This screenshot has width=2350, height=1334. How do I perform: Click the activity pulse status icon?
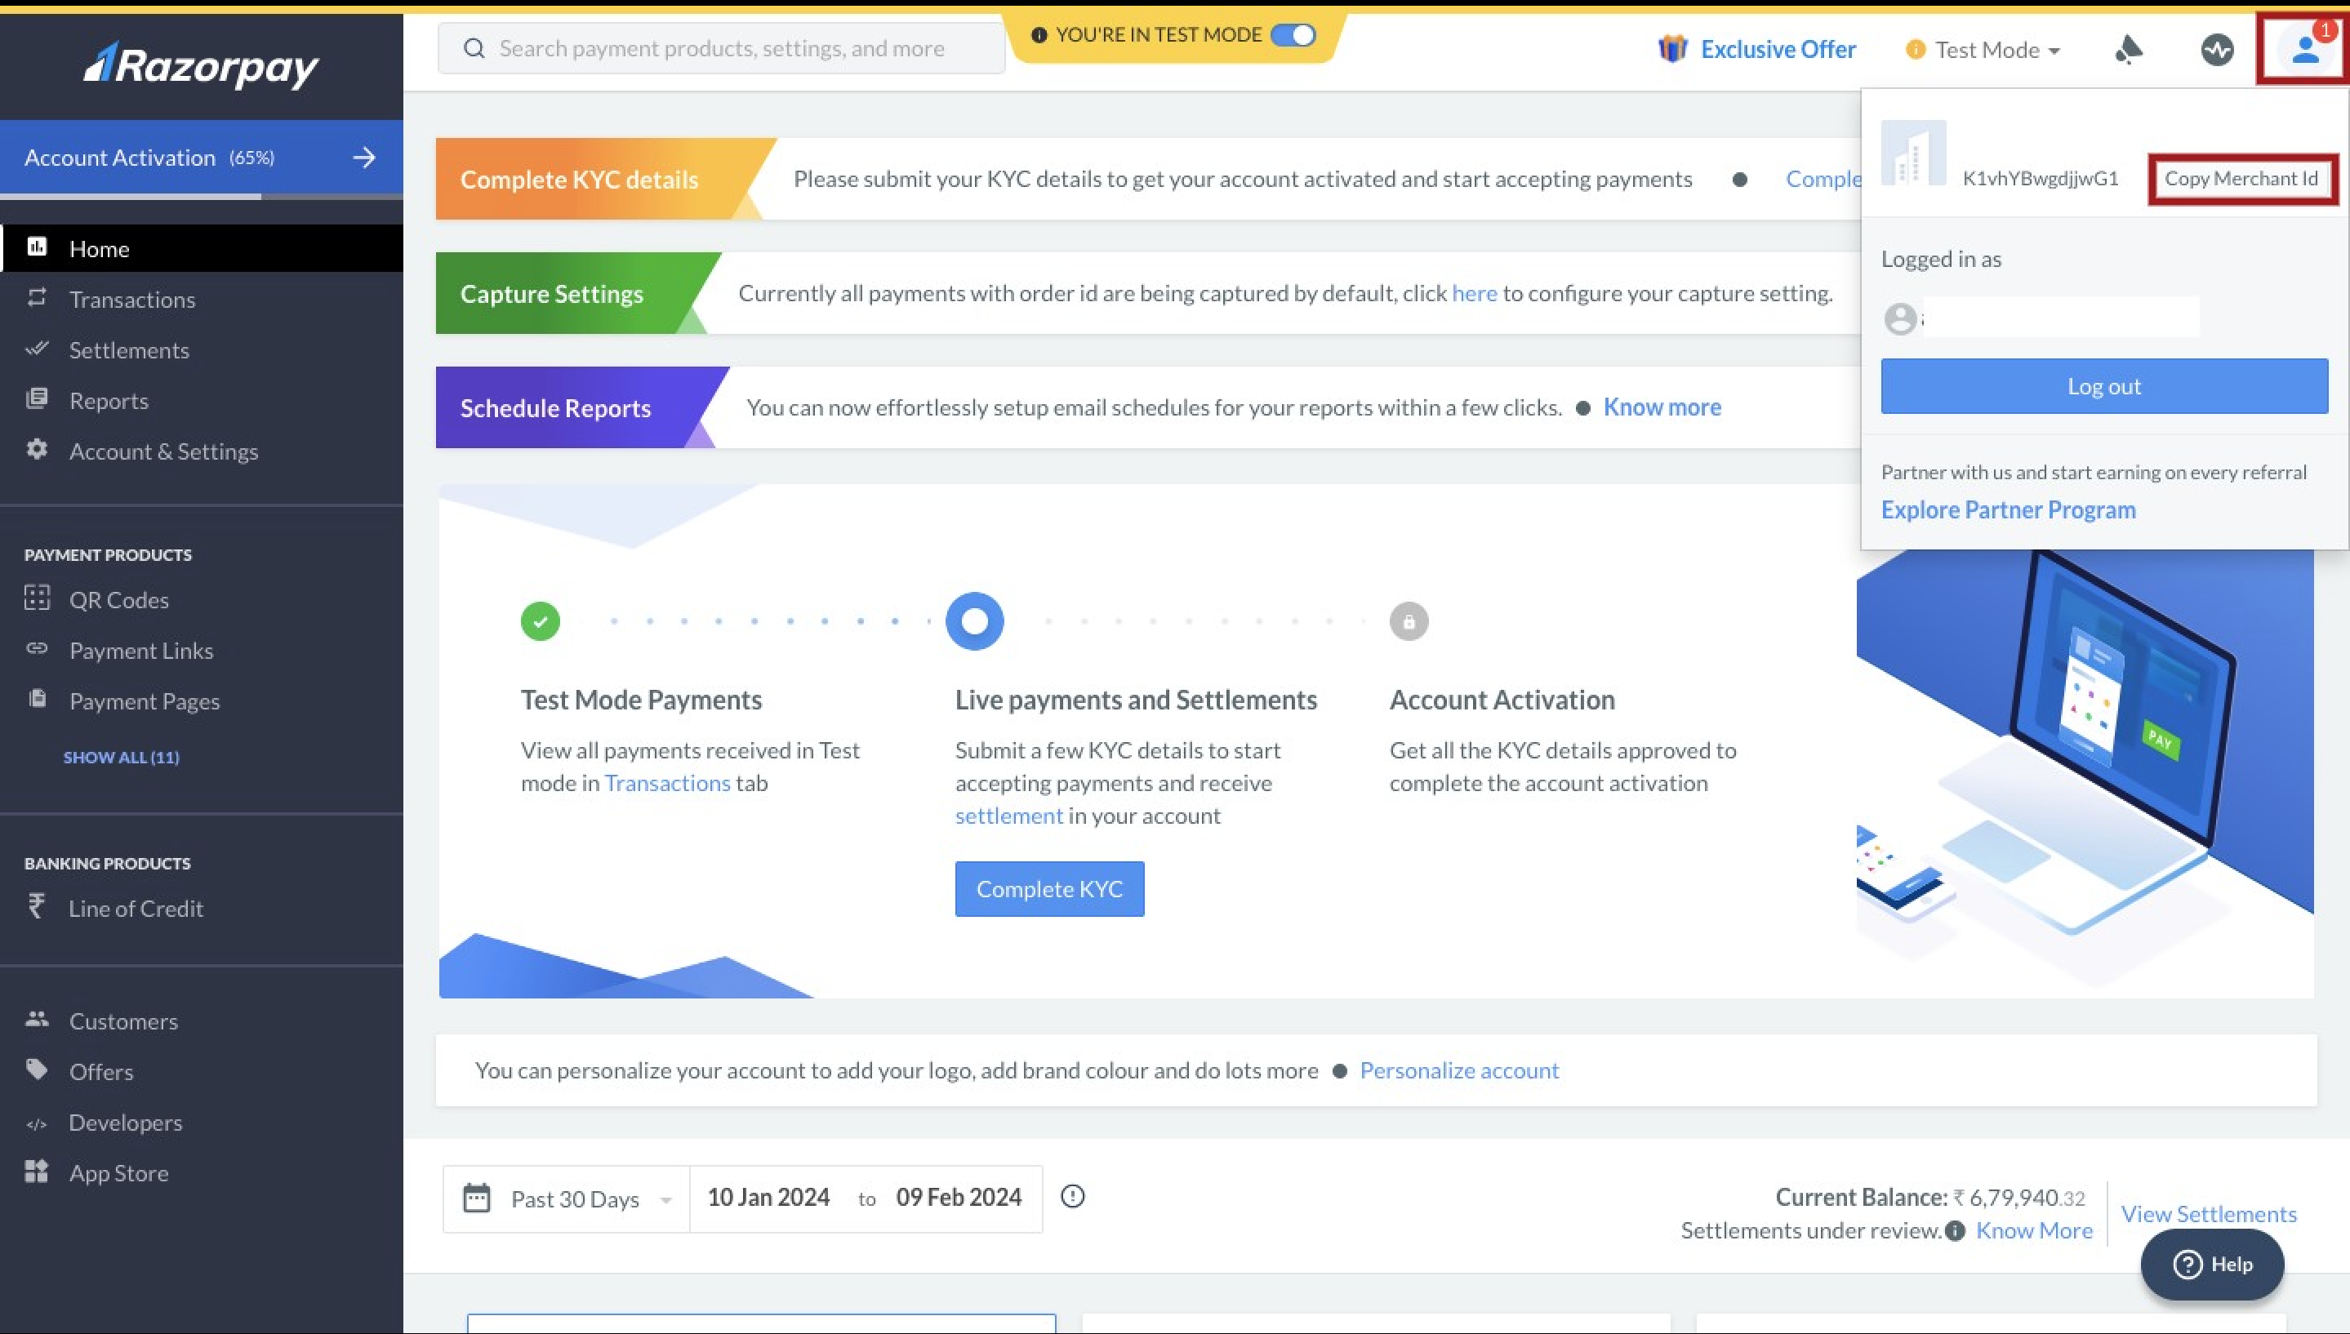2217,48
